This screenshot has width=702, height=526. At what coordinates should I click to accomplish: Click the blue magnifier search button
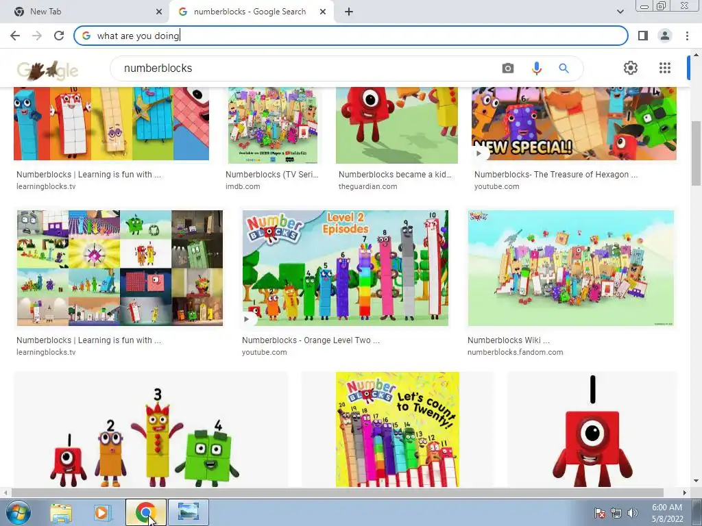point(564,68)
